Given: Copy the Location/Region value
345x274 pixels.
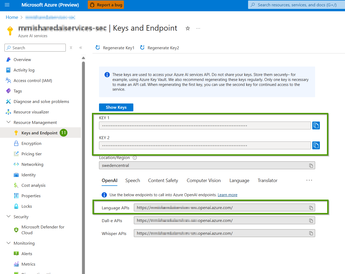Looking at the screenshot, I should point(311,166).
